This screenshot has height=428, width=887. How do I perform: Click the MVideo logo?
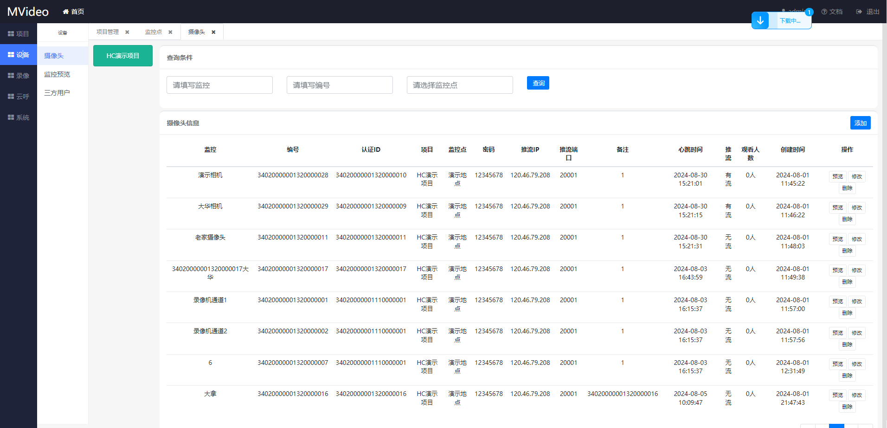[x=28, y=12]
